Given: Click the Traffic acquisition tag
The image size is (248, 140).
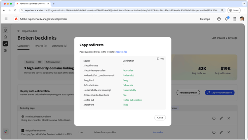Looking at the screenshot, I should 53,62.
